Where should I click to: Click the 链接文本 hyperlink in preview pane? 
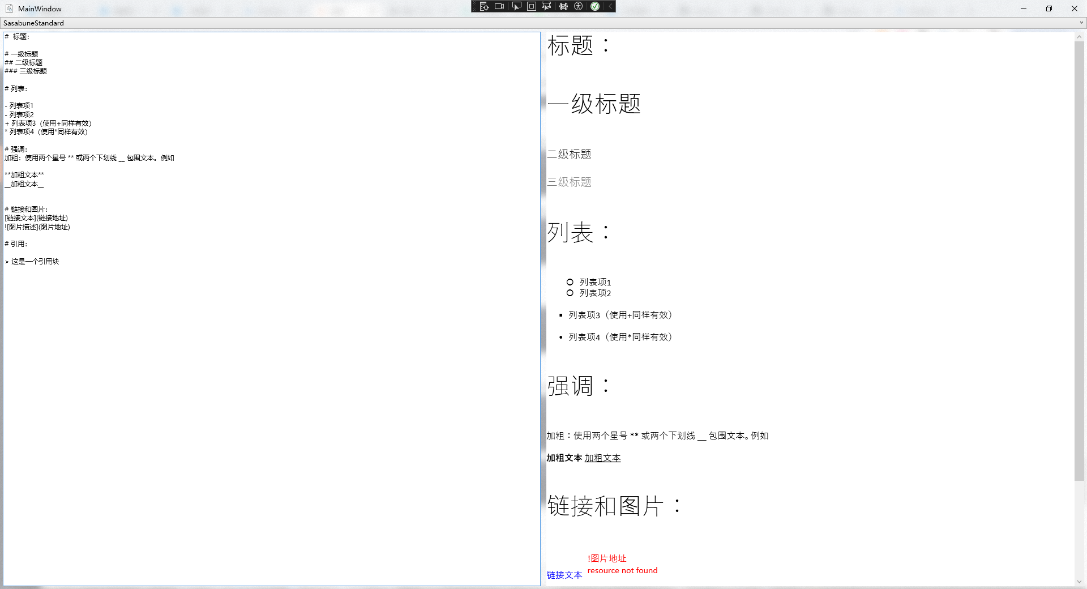[x=564, y=575]
